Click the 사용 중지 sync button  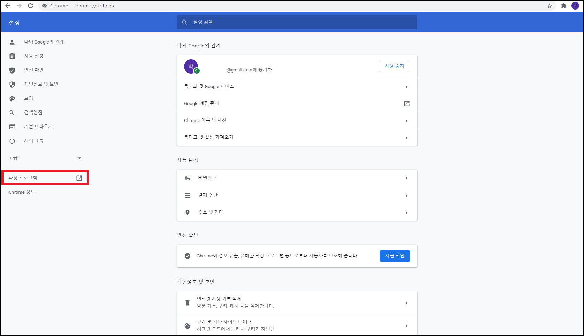point(394,66)
